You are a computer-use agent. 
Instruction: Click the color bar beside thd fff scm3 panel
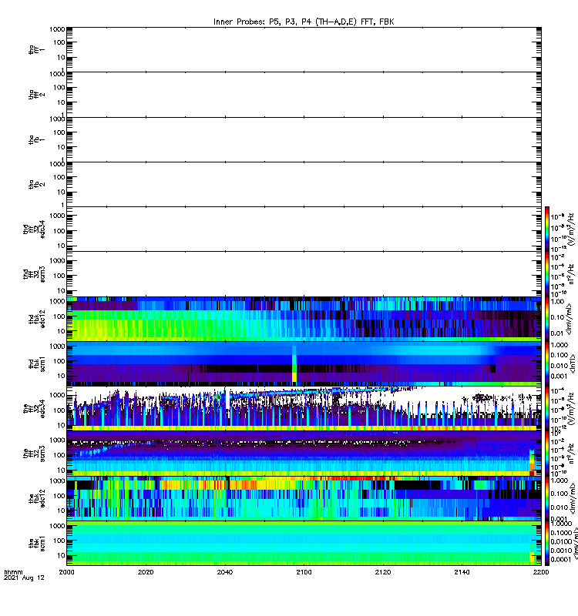(x=547, y=274)
